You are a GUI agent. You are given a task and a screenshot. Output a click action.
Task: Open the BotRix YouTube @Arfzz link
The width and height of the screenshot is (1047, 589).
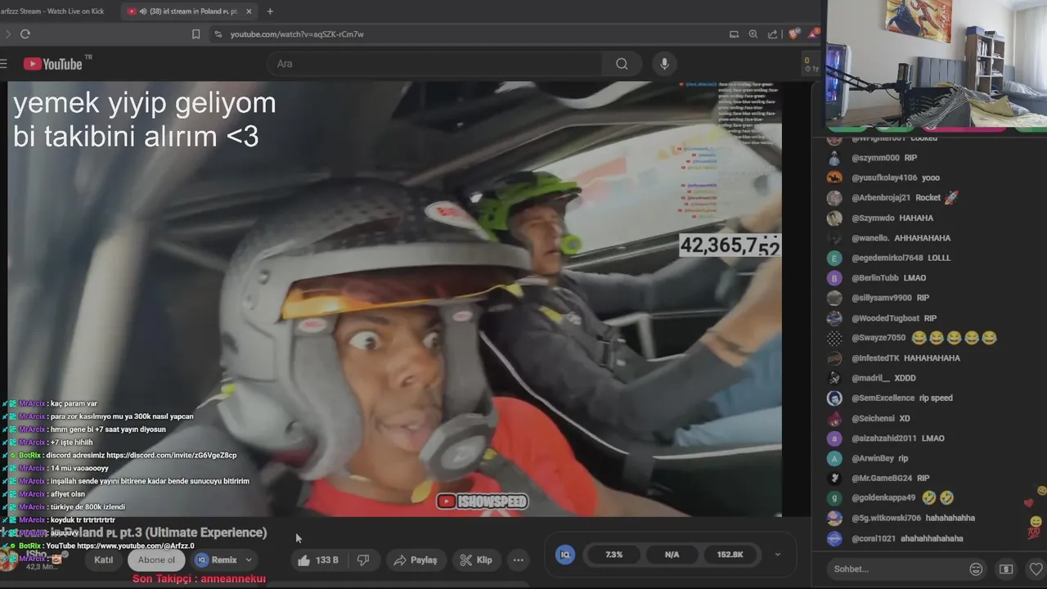(x=136, y=546)
